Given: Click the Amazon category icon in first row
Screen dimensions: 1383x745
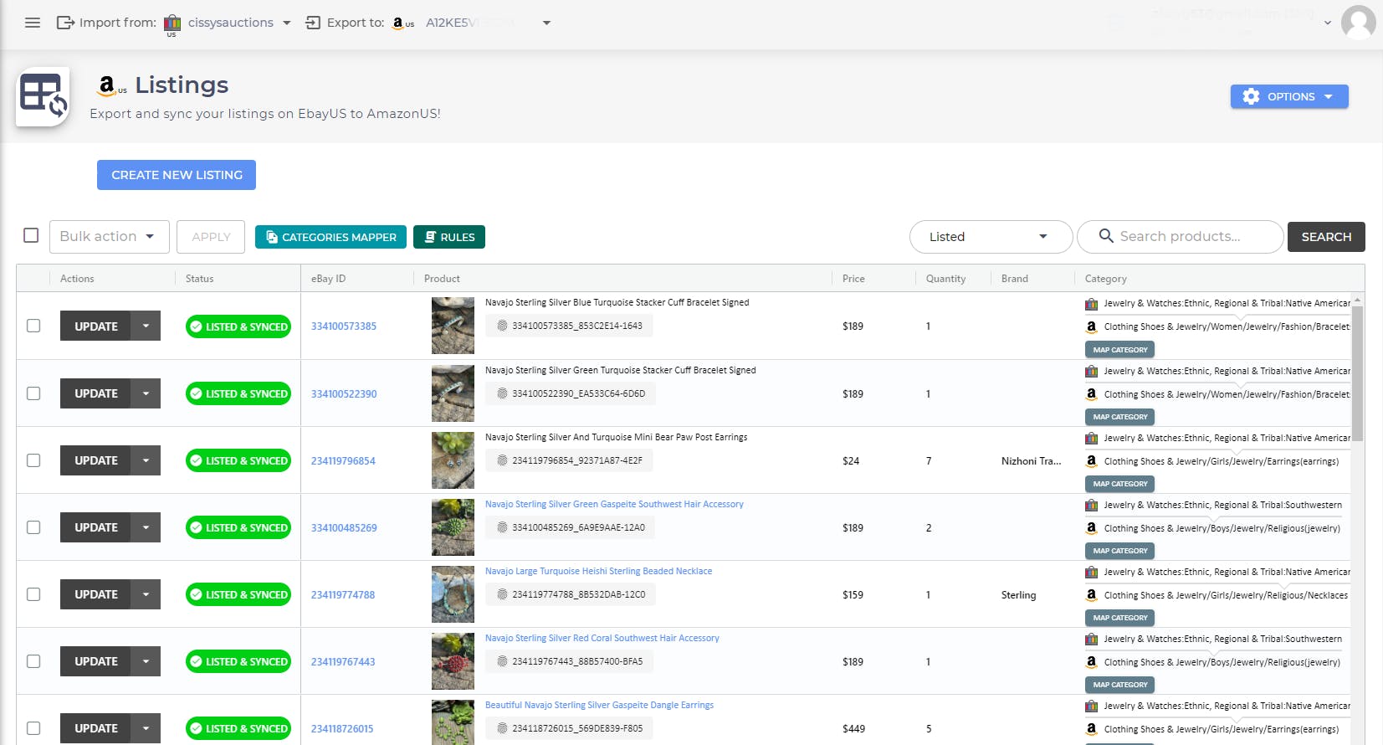Looking at the screenshot, I should tap(1091, 326).
